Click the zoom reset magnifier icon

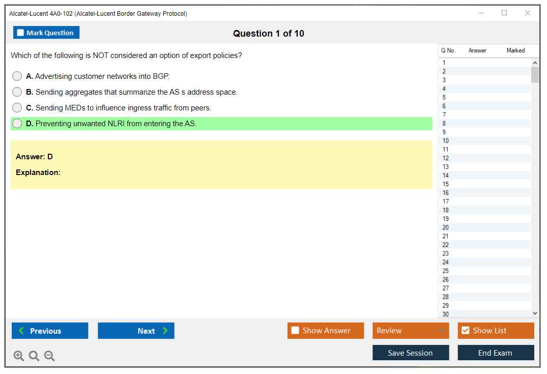34,356
